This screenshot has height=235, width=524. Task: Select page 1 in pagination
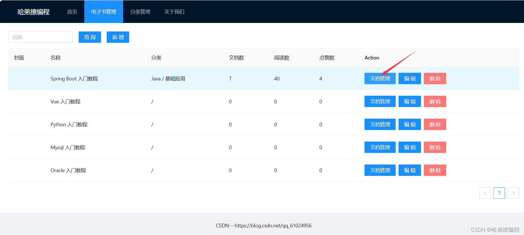[x=499, y=193]
